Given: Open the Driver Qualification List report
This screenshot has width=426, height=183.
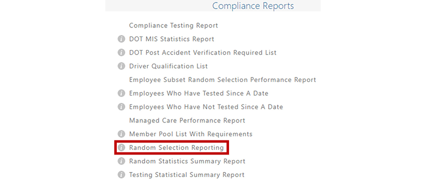Looking at the screenshot, I should [168, 66].
